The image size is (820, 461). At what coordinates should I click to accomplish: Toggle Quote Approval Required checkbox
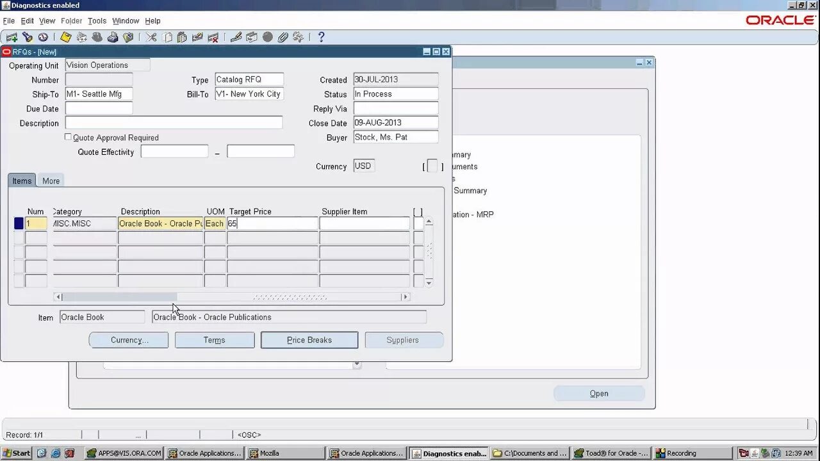(x=68, y=137)
